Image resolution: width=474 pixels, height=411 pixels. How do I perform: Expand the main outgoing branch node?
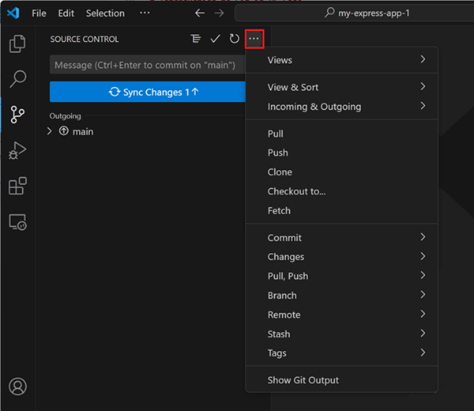[51, 131]
